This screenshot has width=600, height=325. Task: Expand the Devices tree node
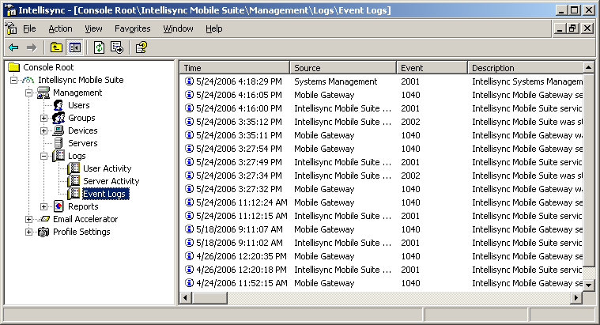(43, 131)
